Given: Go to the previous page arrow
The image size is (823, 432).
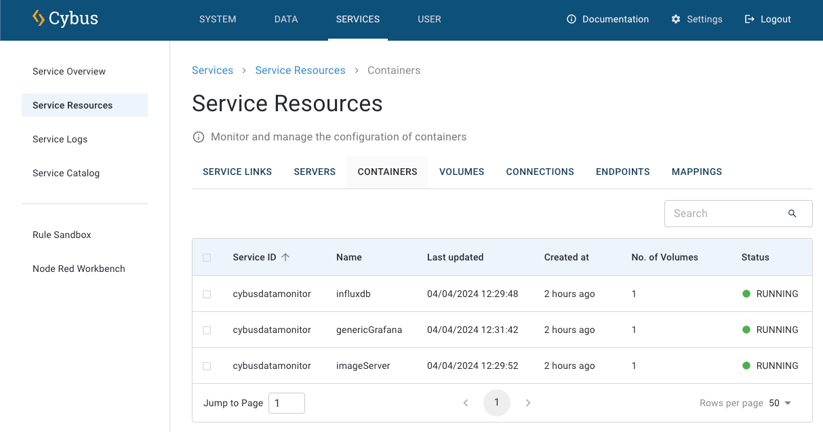Looking at the screenshot, I should tap(466, 403).
